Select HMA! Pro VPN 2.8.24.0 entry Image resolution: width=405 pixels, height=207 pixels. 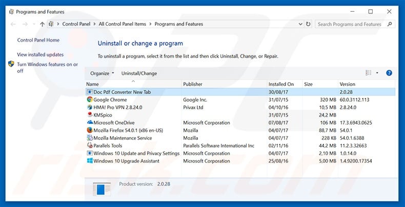(x=240, y=107)
